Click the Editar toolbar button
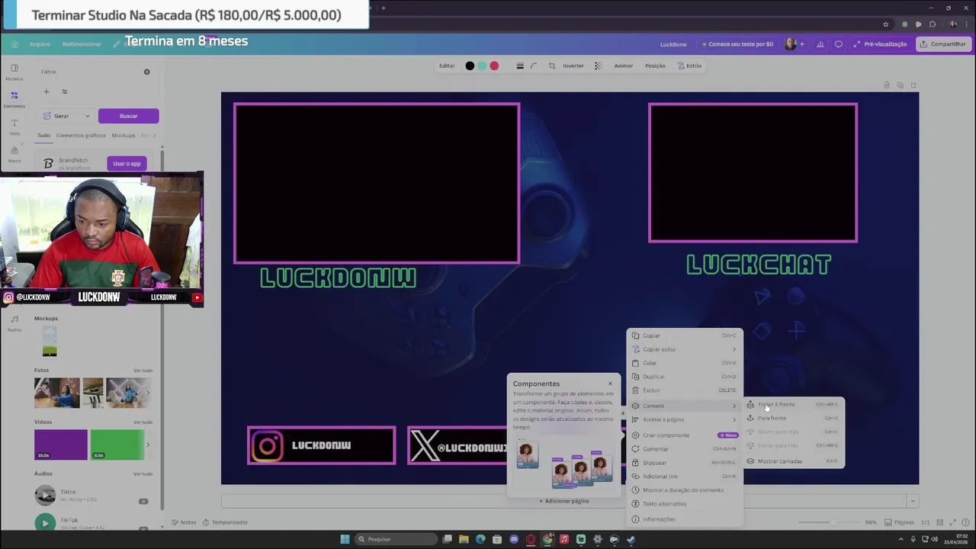This screenshot has height=549, width=976. click(447, 66)
